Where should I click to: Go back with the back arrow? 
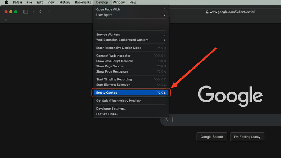point(40,12)
